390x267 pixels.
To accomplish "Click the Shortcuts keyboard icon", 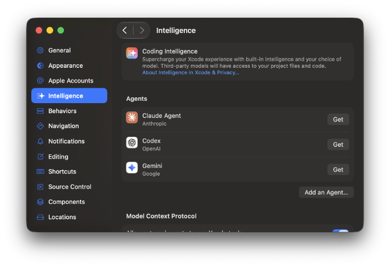I will [40, 172].
